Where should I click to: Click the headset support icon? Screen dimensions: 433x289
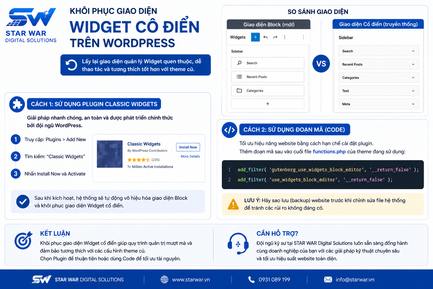[x=238, y=243]
